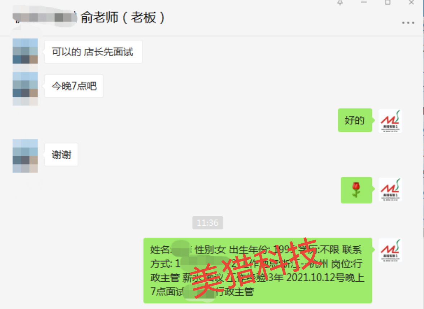The image size is (424, 309).
Task: Select the 谢谢 message bubble
Action: (61, 154)
